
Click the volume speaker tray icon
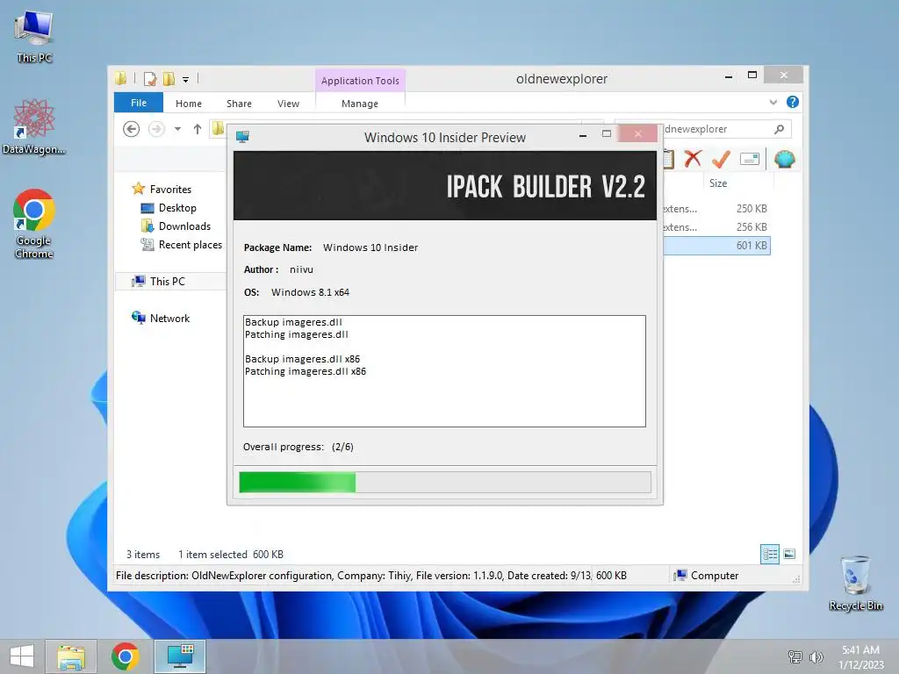pyautogui.click(x=816, y=656)
